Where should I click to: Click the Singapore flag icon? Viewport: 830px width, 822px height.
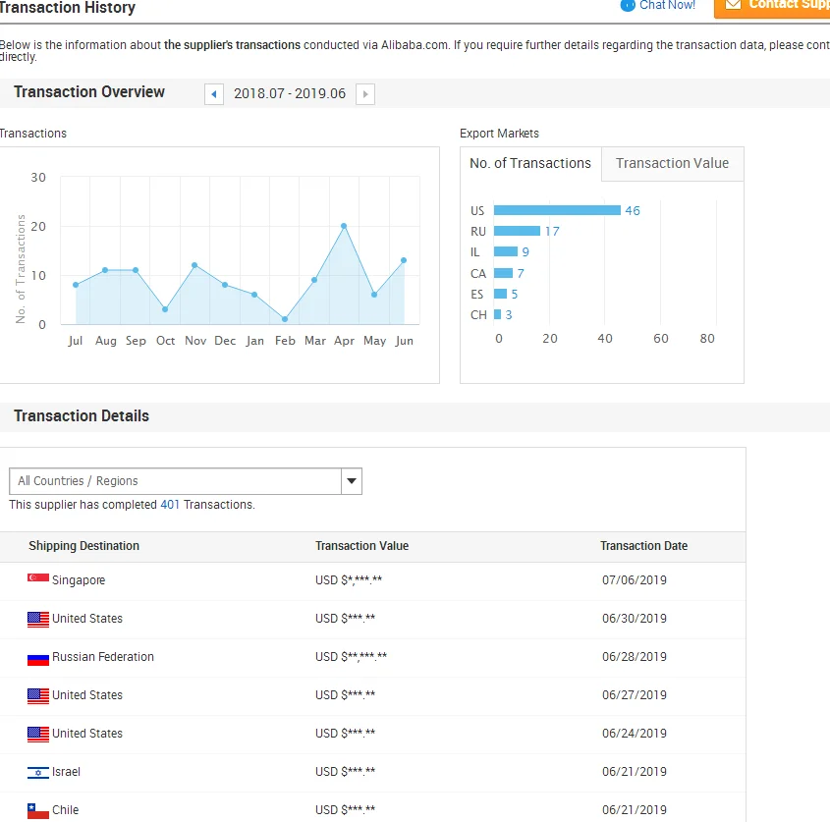(x=38, y=579)
